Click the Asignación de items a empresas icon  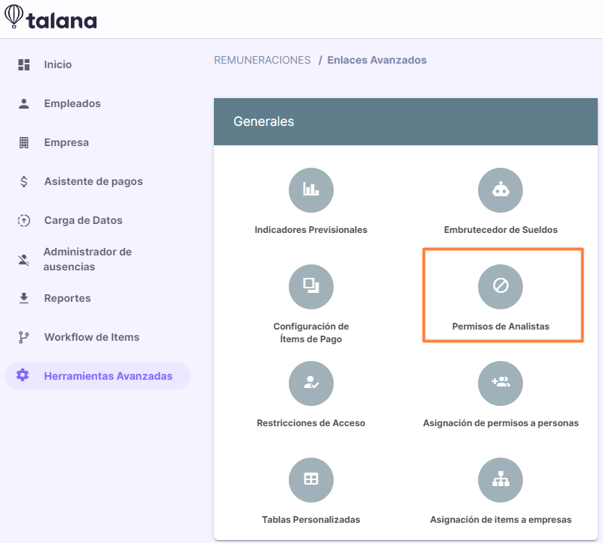(501, 480)
